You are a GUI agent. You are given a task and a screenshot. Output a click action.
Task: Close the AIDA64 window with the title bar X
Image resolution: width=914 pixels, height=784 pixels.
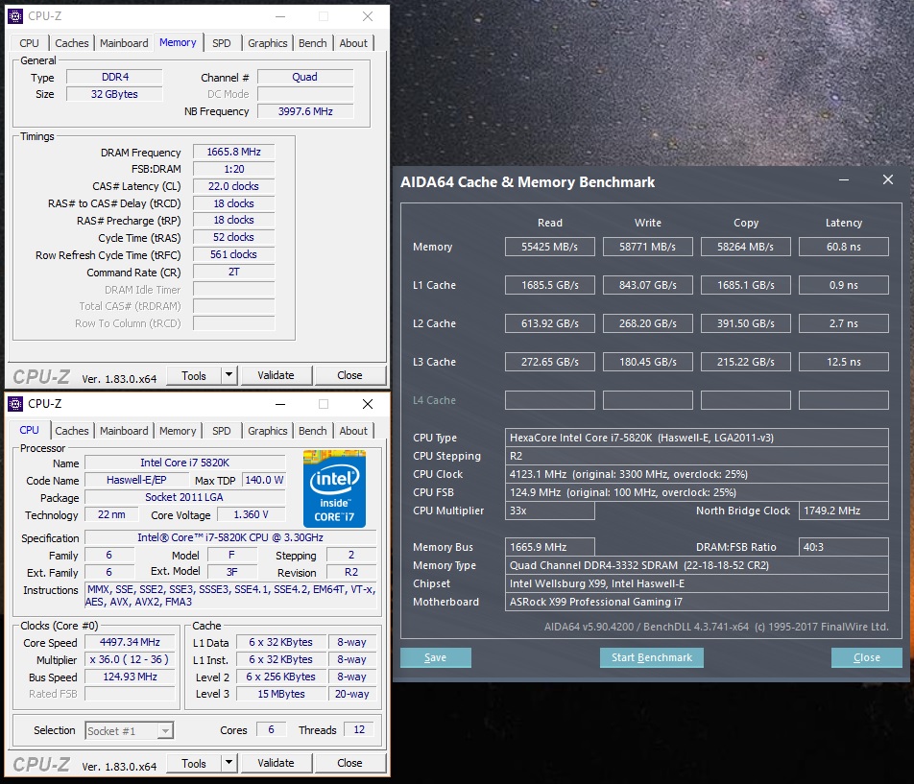coord(888,180)
